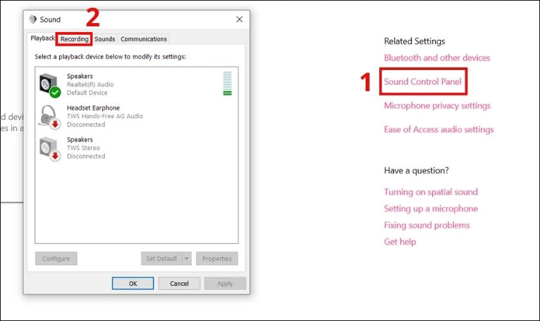Click the Headset Earphone device icon
The image size is (540, 321).
(x=50, y=117)
